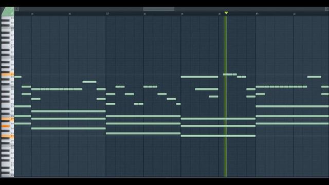Select the G5 note at start of bar 35
The height and width of the screenshot is (185, 329).
(36, 99)
